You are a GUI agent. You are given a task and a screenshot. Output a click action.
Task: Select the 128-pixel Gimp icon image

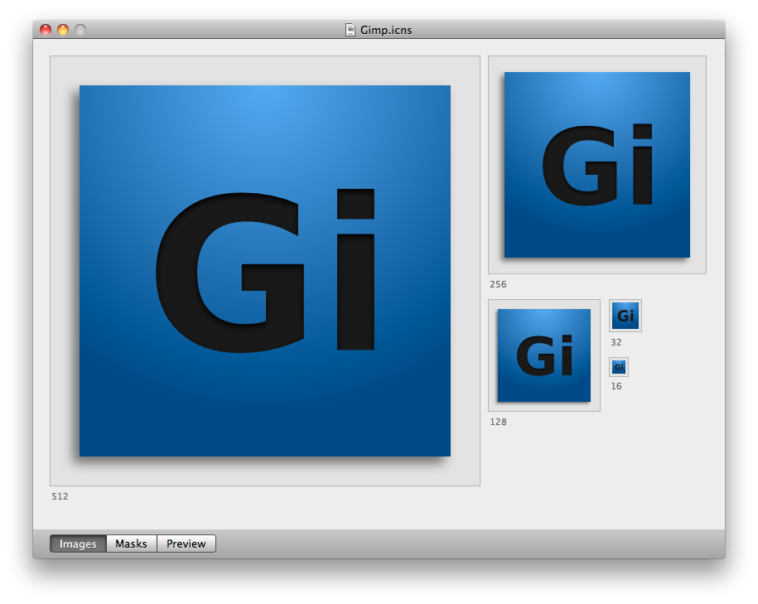(543, 355)
